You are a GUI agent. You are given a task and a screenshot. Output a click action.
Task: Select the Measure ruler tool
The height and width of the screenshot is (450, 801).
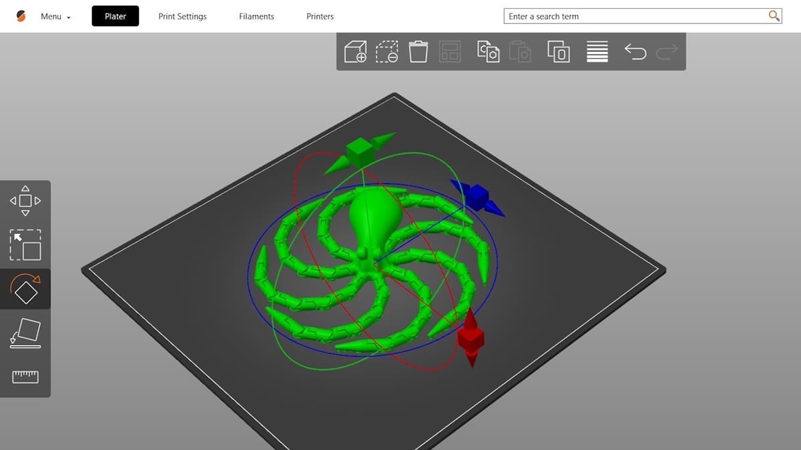click(x=25, y=377)
